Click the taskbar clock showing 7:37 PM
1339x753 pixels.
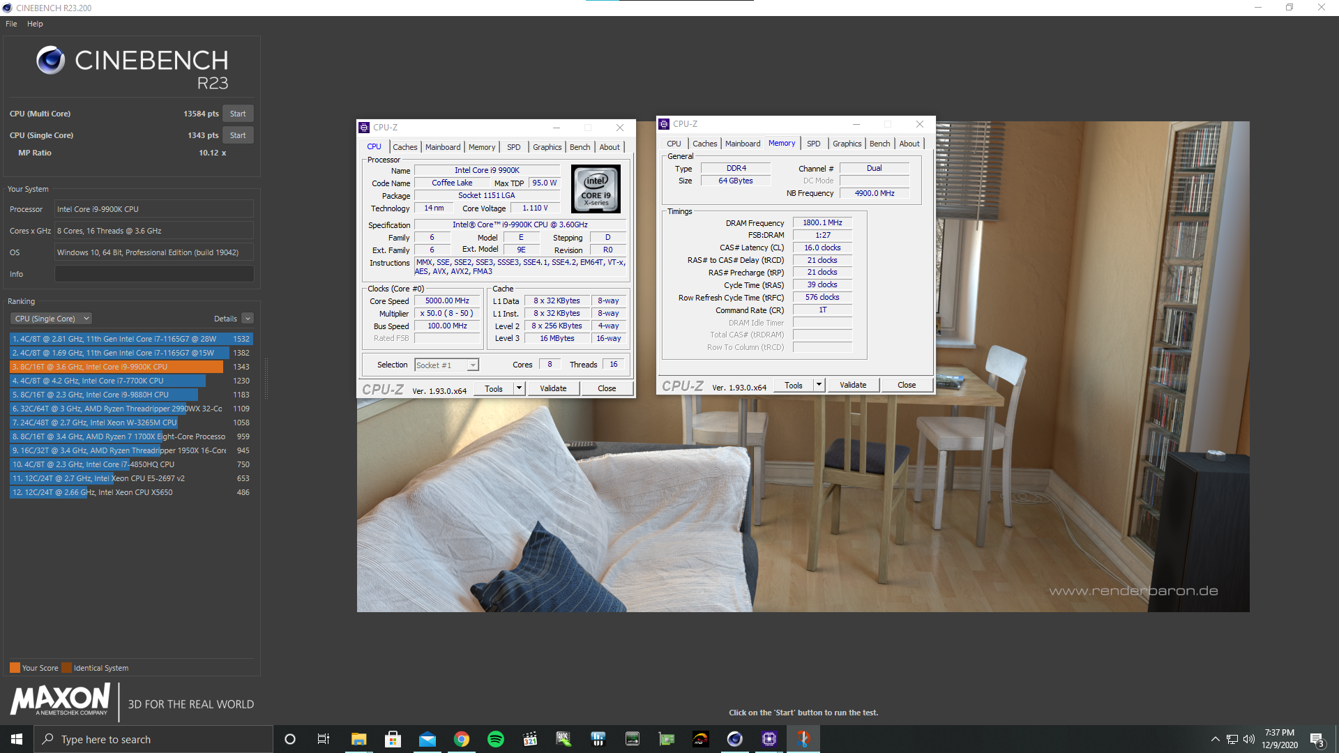click(x=1279, y=739)
